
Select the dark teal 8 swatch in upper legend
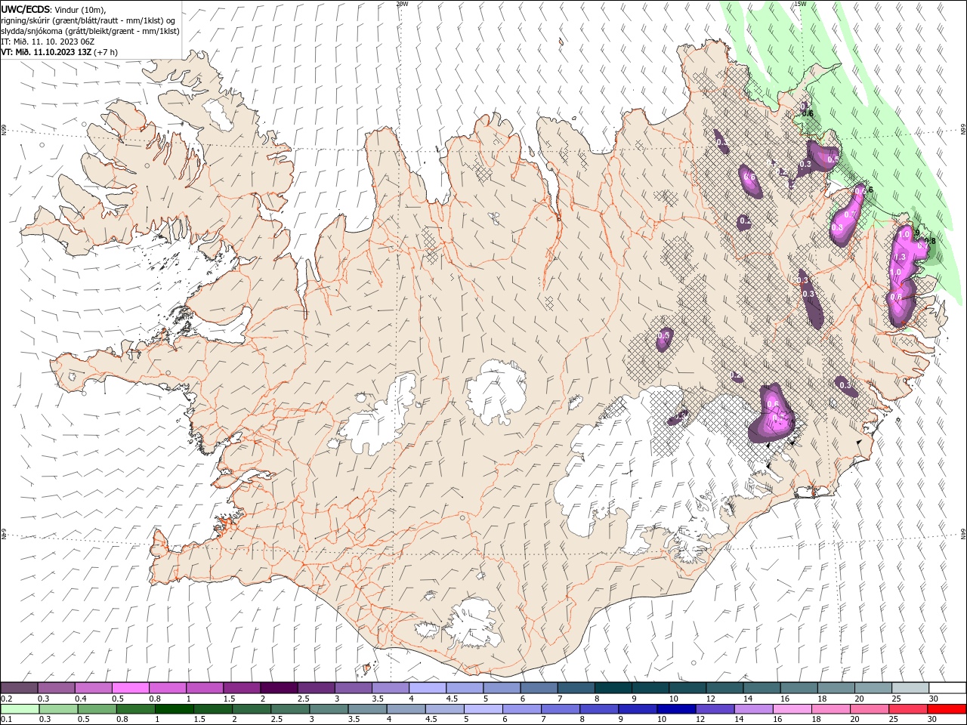pyautogui.click(x=613, y=688)
